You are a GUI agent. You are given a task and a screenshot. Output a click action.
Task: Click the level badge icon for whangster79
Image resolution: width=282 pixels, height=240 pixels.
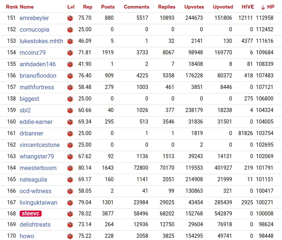[70, 157]
